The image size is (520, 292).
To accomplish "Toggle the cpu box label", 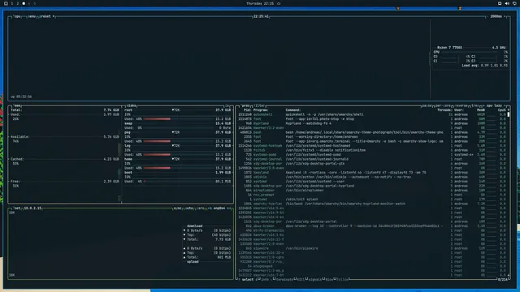I will [17, 16].
